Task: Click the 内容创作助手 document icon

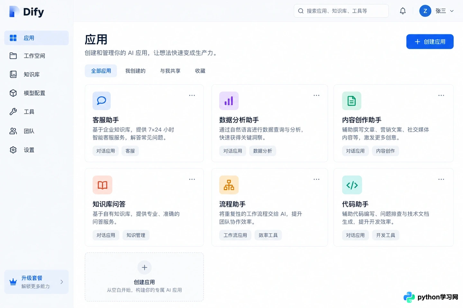Action: [352, 101]
